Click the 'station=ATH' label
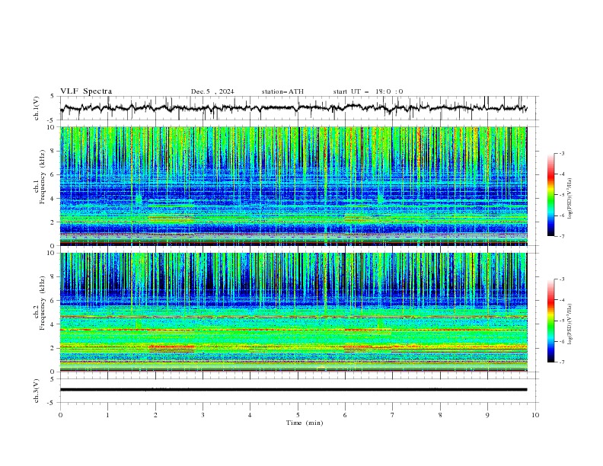This screenshot has height=466, width=603. [282, 91]
